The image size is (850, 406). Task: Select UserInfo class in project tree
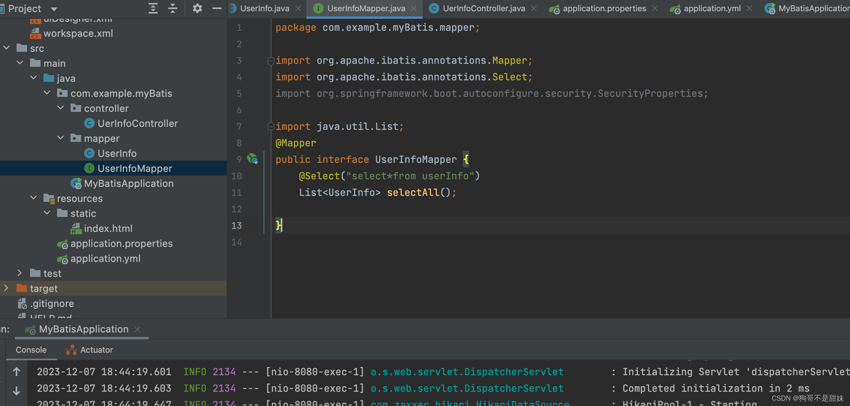(x=117, y=153)
